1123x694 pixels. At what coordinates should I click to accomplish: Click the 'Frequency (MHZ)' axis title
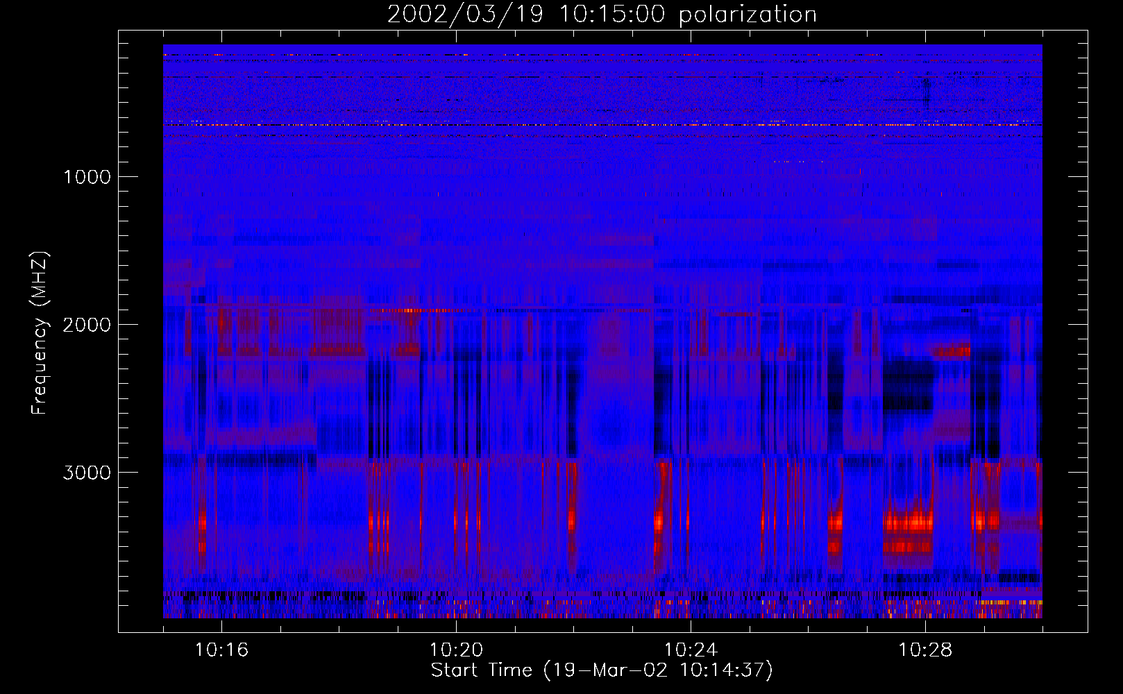[40, 332]
